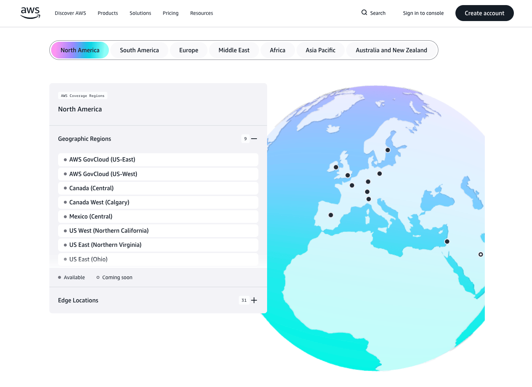Image resolution: width=532 pixels, height=387 pixels.
Task: Click the Coming soon legend label
Action: [x=117, y=277]
